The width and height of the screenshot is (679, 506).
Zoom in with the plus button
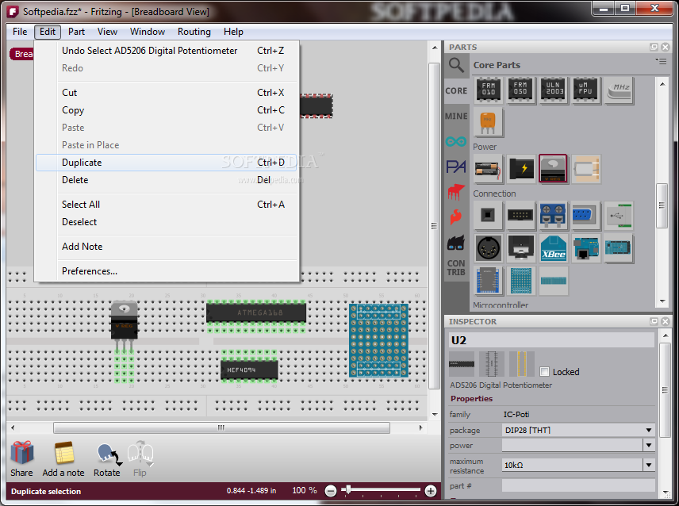[x=431, y=491]
